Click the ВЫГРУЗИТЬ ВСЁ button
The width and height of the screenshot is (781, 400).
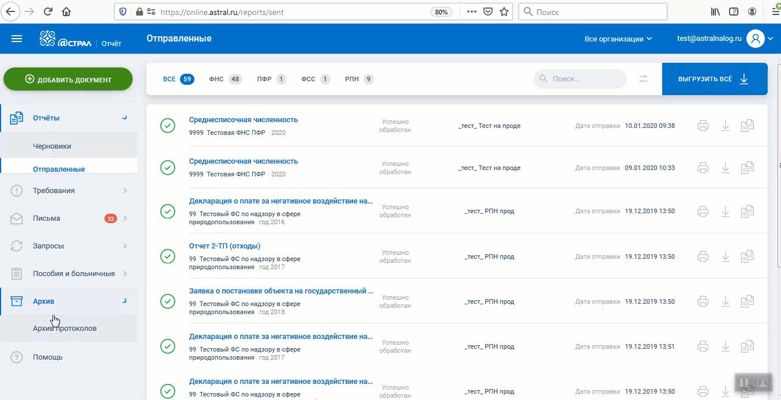tap(715, 79)
